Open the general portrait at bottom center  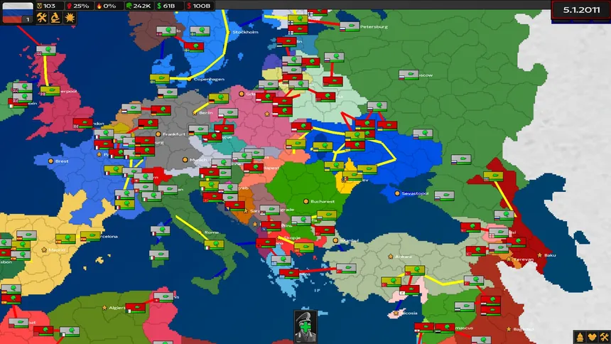(305, 326)
